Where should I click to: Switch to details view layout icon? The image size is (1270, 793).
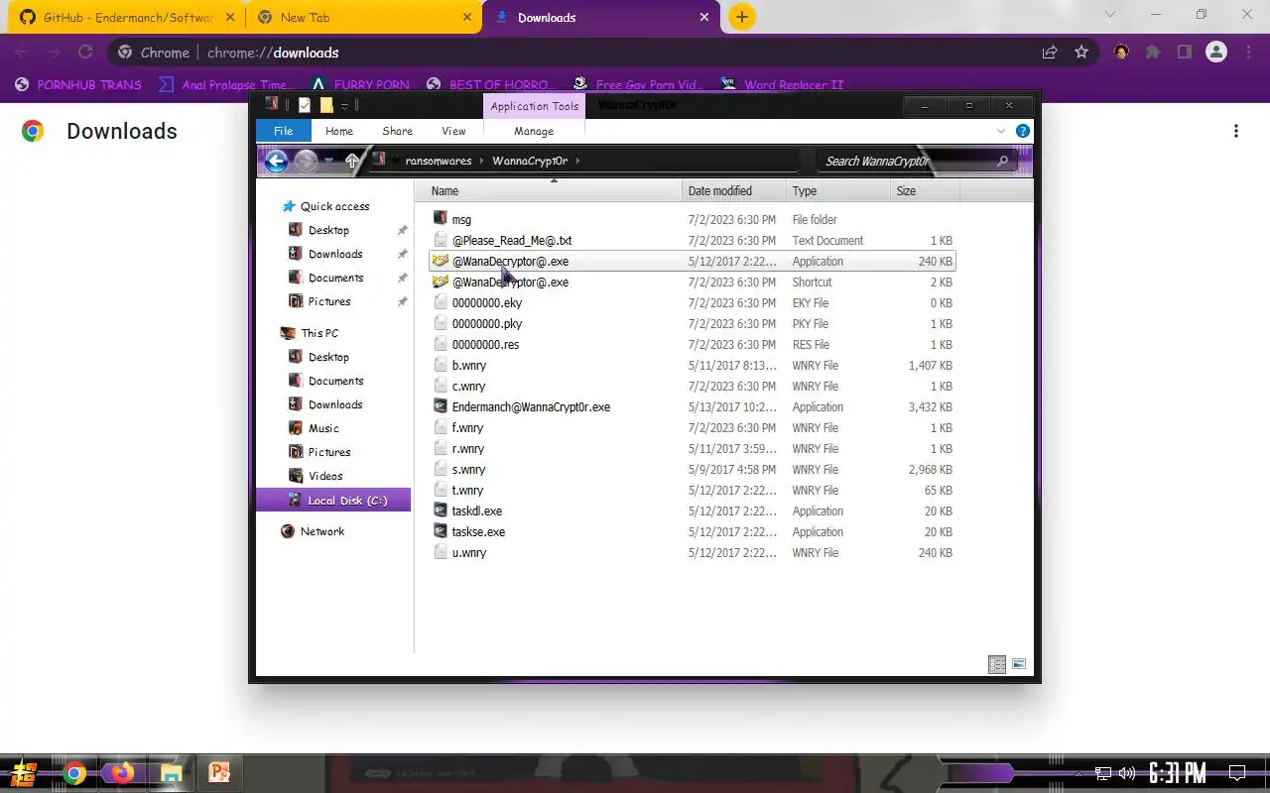coord(997,664)
